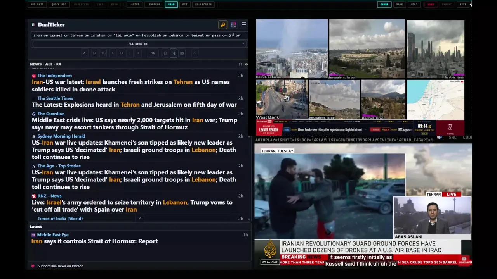Click the Abas Aslani live inset video
Viewport: 497px width, 279px height.
[x=432, y=215]
